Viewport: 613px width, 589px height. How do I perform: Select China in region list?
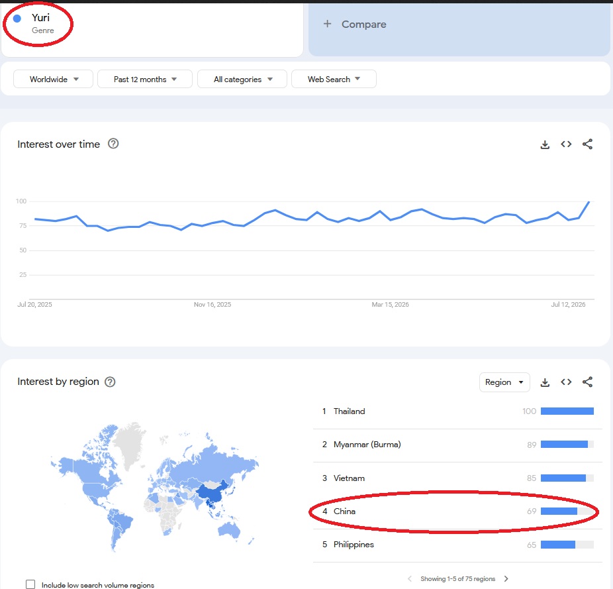point(457,511)
